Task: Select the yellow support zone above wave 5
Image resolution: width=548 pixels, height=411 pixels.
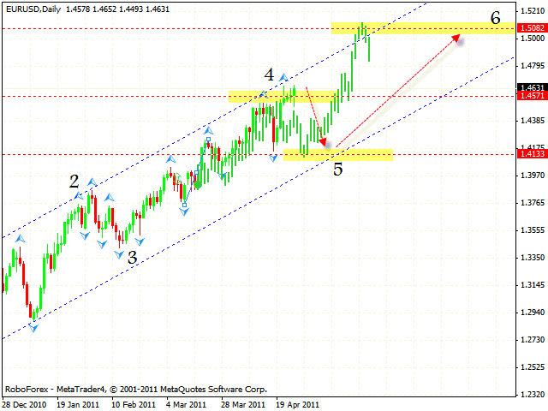Action: click(x=338, y=154)
